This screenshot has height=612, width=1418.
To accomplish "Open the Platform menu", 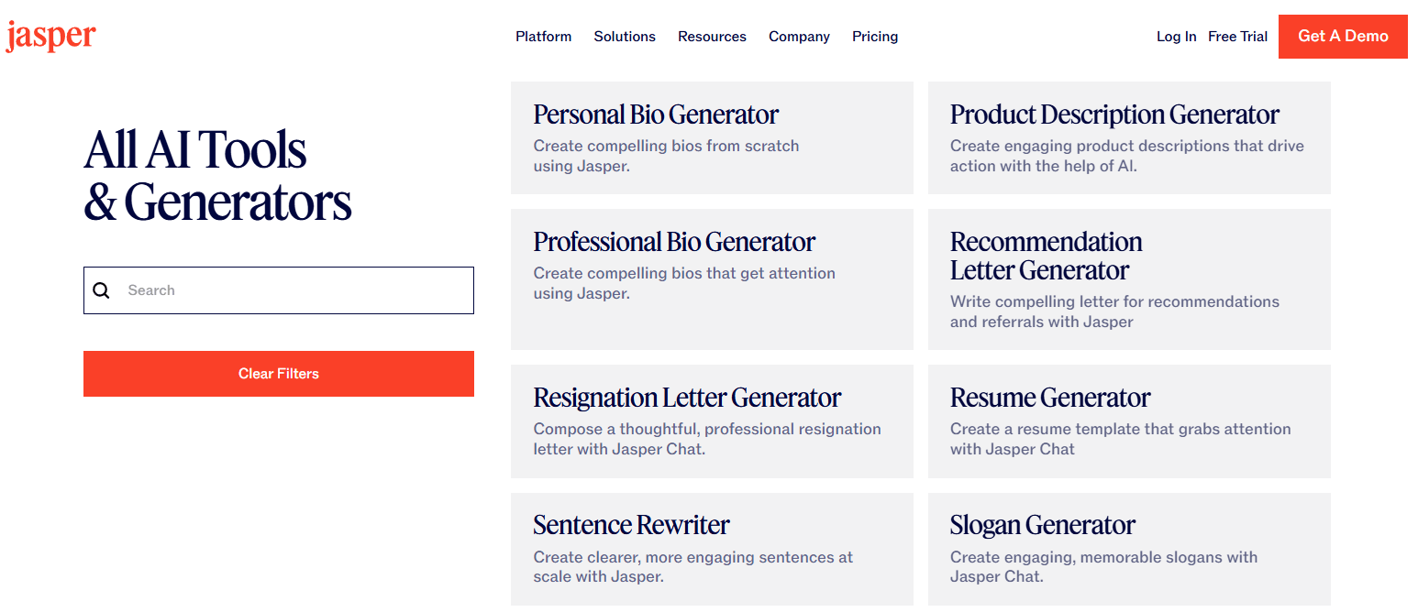I will tap(543, 37).
